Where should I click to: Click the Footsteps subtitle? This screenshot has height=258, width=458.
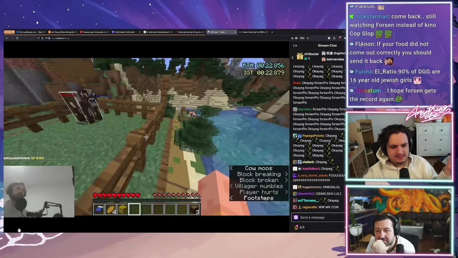[x=258, y=198]
